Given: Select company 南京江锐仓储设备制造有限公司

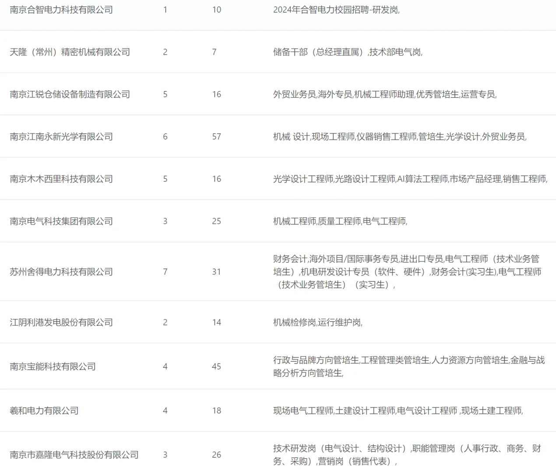Looking at the screenshot, I should coord(70,94).
